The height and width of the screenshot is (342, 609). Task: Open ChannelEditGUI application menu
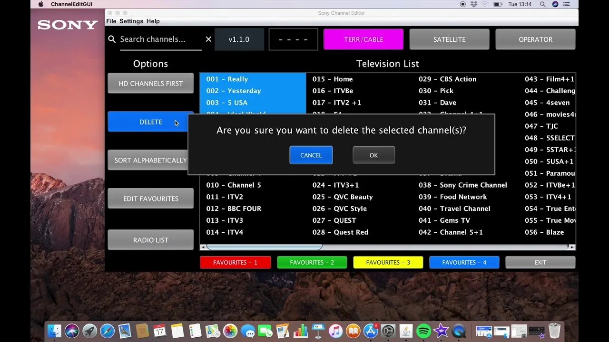72,4
